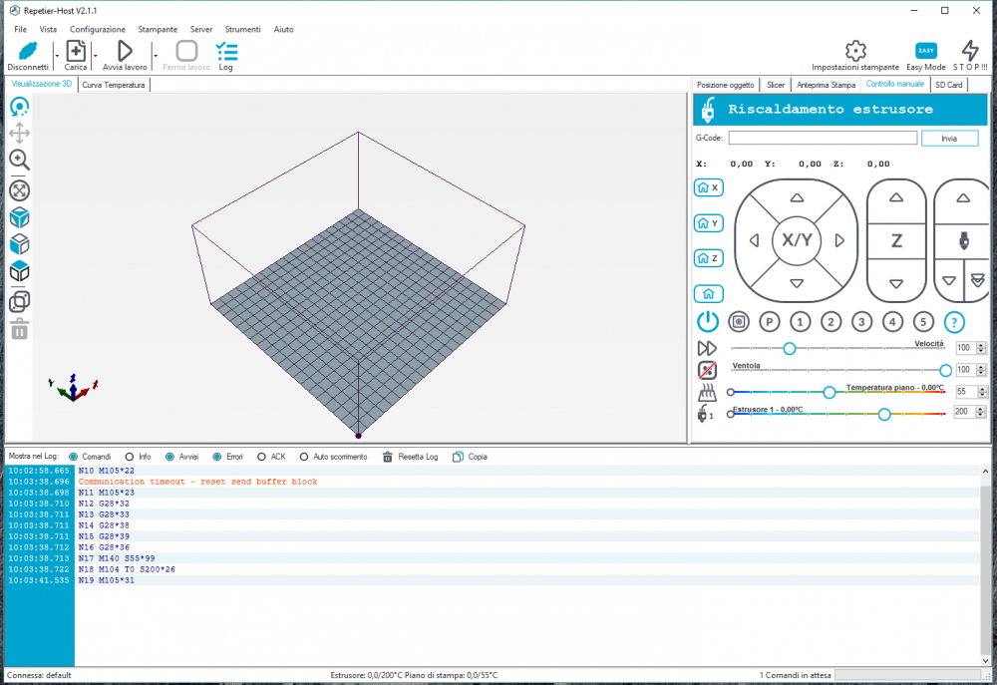Toggle the fan (Ventola) icon
The width and height of the screenshot is (997, 685).
pyautogui.click(x=707, y=370)
